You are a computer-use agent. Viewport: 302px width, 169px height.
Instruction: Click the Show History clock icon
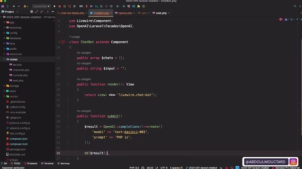[111, 6]
